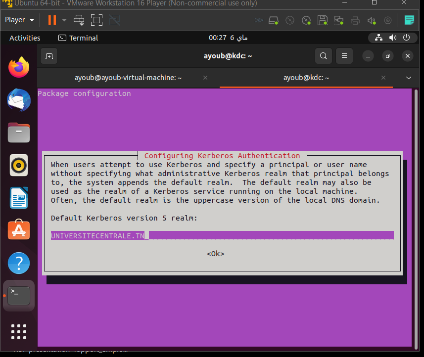Launch Firefox from the Ubuntu dock
The height and width of the screenshot is (357, 424).
[18, 67]
